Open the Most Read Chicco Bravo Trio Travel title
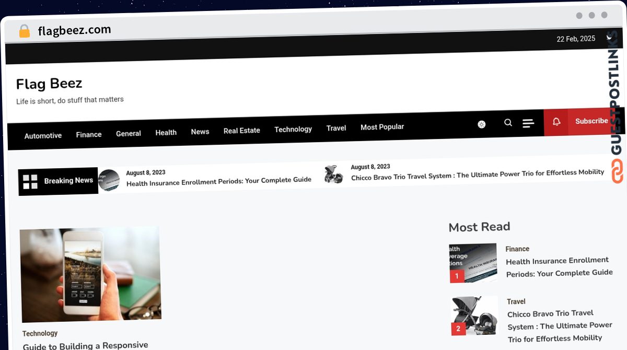Image resolution: width=627 pixels, height=350 pixels. coord(560,325)
